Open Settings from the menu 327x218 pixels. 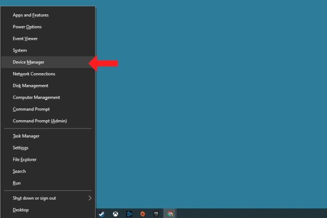click(x=48, y=147)
